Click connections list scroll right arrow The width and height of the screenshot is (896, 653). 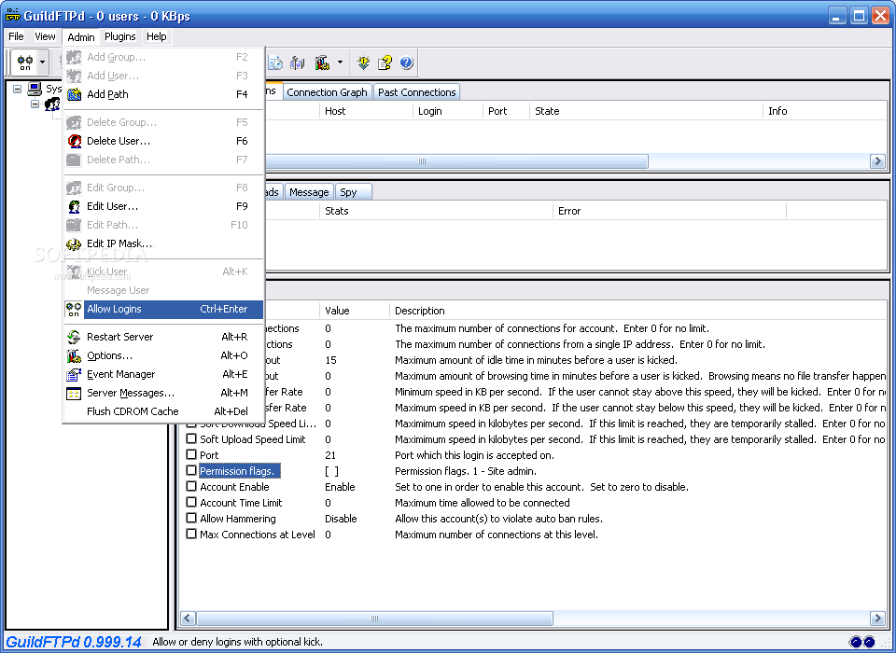pos(877,161)
